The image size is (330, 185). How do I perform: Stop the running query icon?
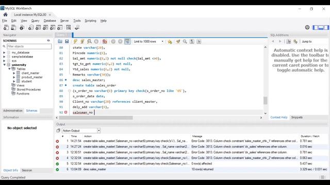[x=96, y=42]
